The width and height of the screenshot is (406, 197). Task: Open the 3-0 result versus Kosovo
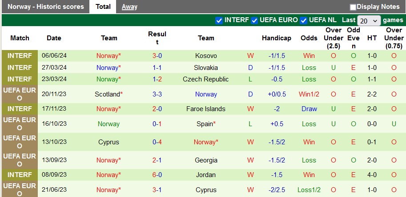[x=157, y=56]
